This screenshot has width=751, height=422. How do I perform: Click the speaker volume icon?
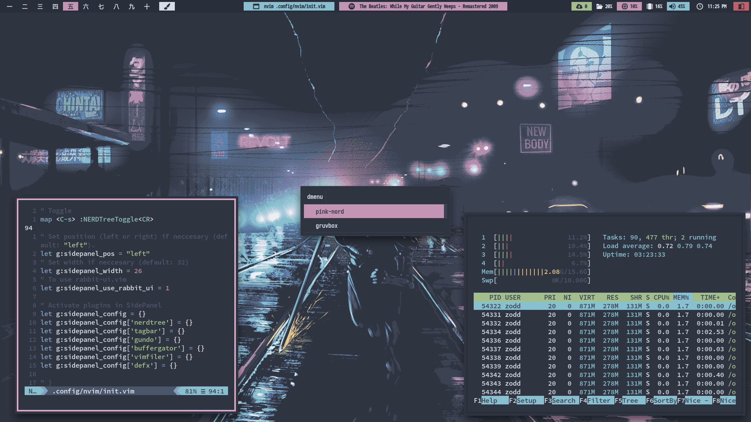pos(672,6)
